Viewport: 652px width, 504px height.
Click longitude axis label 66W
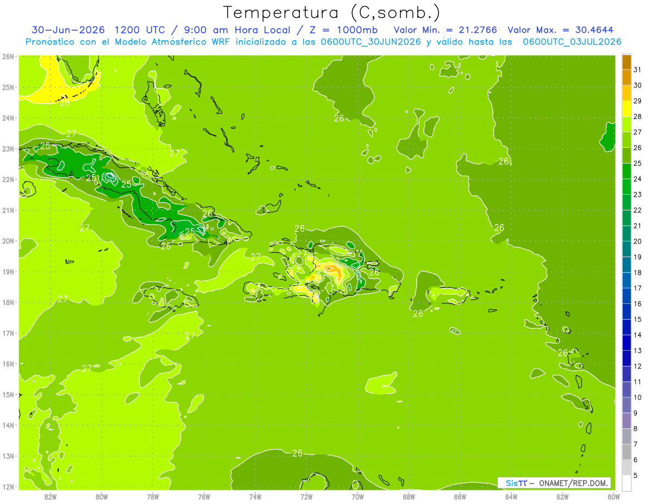point(460,496)
